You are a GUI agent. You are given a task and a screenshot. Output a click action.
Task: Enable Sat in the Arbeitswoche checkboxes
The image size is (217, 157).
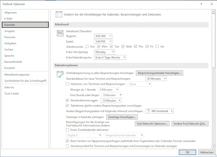tap(157, 47)
